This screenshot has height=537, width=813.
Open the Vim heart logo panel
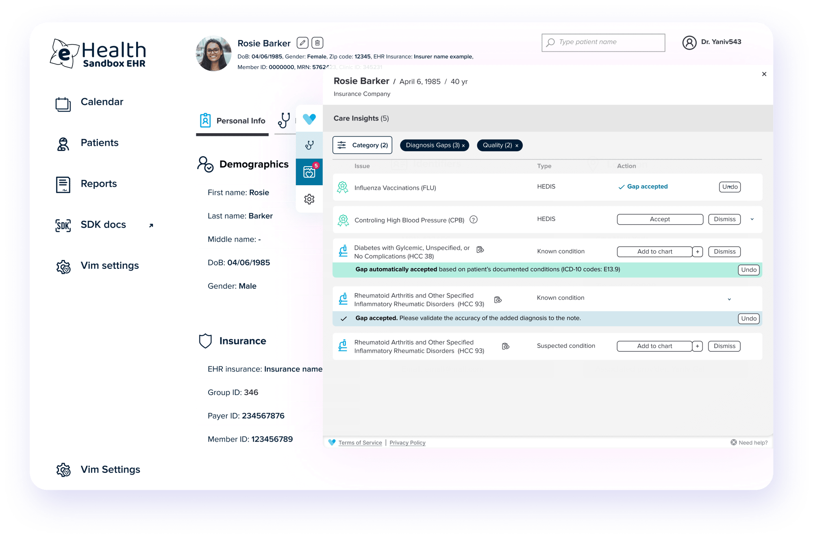pyautogui.click(x=309, y=119)
